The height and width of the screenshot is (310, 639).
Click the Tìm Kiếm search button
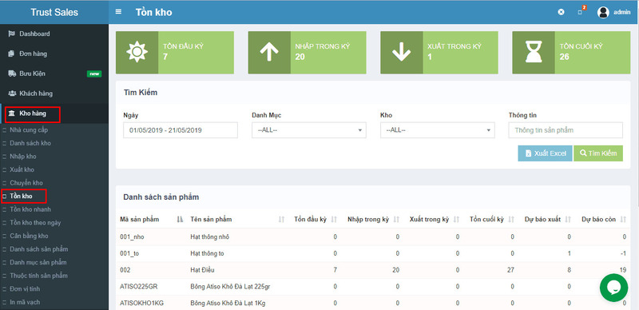point(598,153)
